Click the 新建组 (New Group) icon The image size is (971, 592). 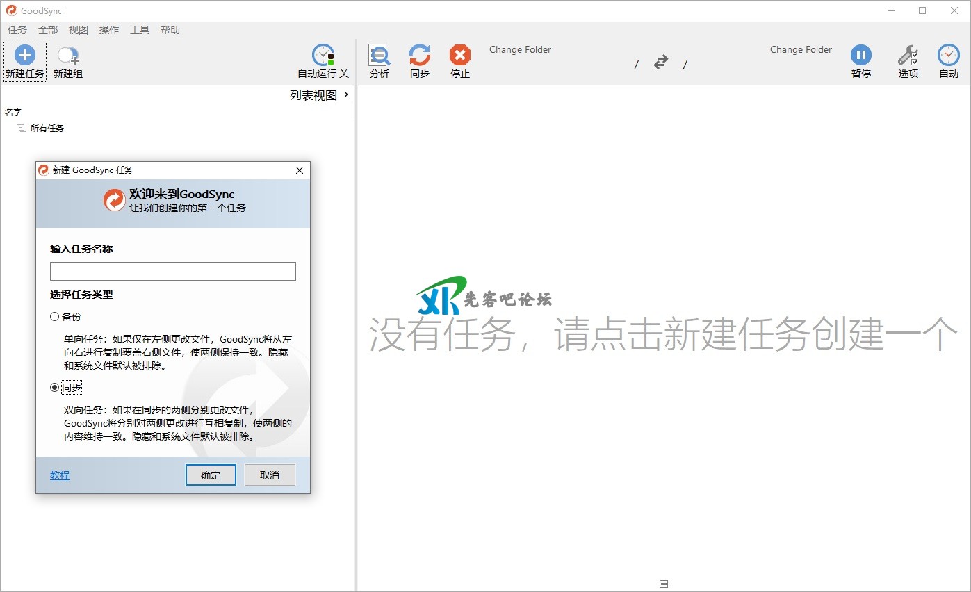(x=67, y=56)
